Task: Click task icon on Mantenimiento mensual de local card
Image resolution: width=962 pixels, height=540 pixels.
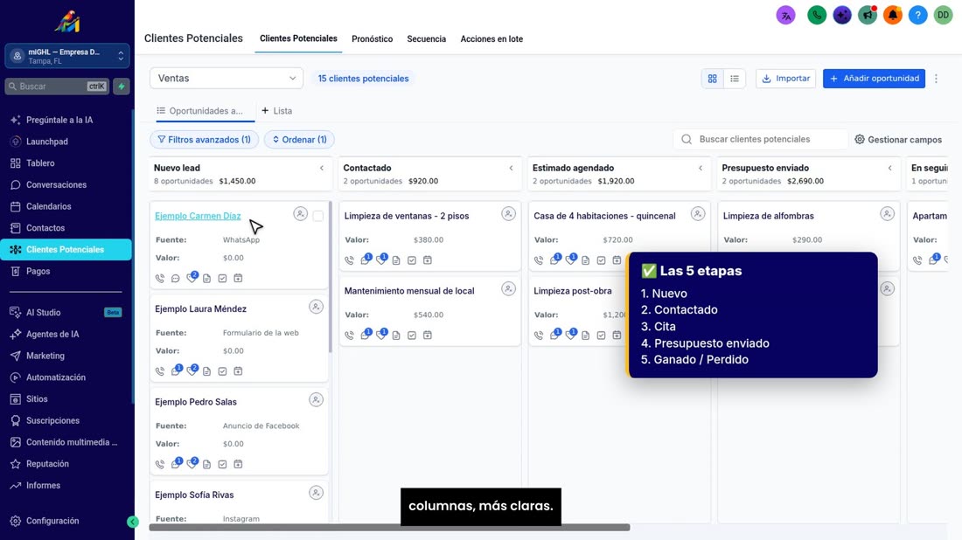Action: tap(412, 336)
